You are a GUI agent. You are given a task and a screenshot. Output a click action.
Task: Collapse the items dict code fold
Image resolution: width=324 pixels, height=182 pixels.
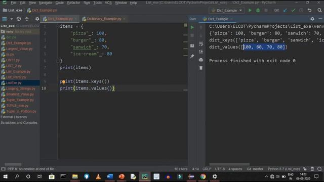pos(58,26)
